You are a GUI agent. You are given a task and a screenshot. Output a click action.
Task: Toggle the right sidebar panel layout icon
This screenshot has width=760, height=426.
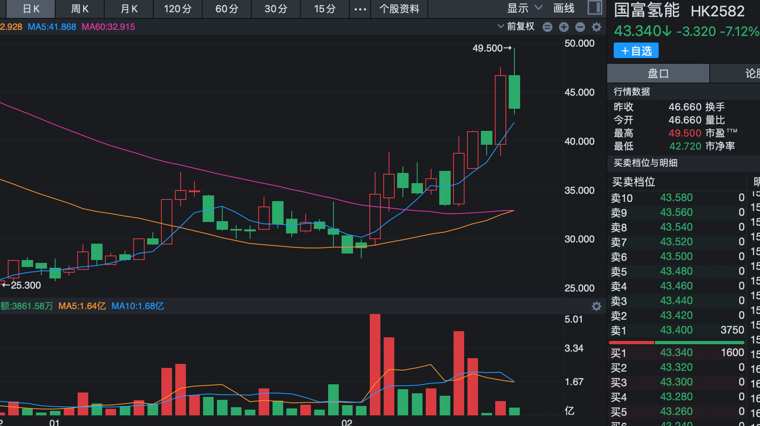[x=595, y=8]
